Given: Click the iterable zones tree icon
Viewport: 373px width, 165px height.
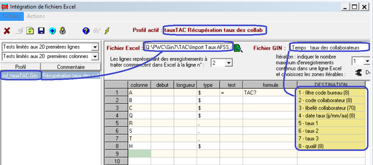Looking at the screenshot, I should coord(358,72).
